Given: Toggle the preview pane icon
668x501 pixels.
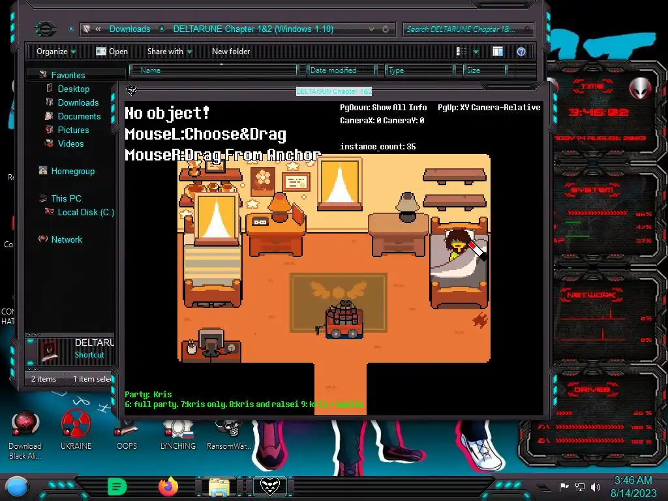Looking at the screenshot, I should tap(498, 52).
